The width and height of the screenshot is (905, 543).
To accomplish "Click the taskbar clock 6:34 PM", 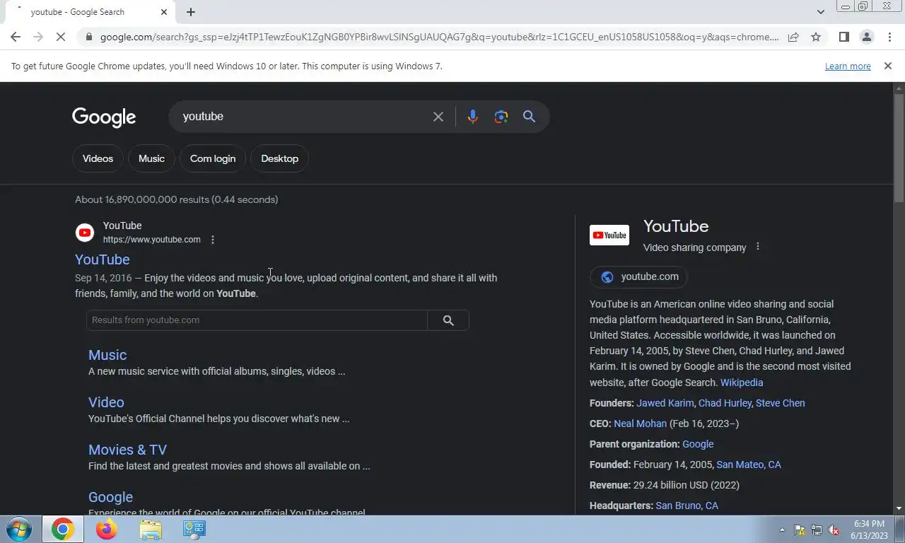I will 869,524.
